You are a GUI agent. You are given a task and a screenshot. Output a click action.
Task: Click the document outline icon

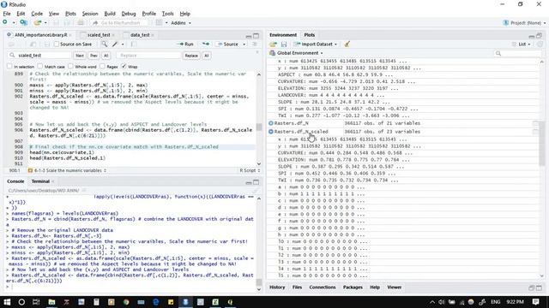click(x=255, y=44)
